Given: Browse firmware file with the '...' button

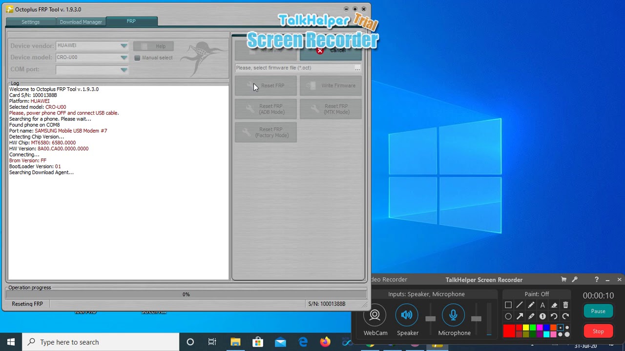Looking at the screenshot, I should point(357,68).
